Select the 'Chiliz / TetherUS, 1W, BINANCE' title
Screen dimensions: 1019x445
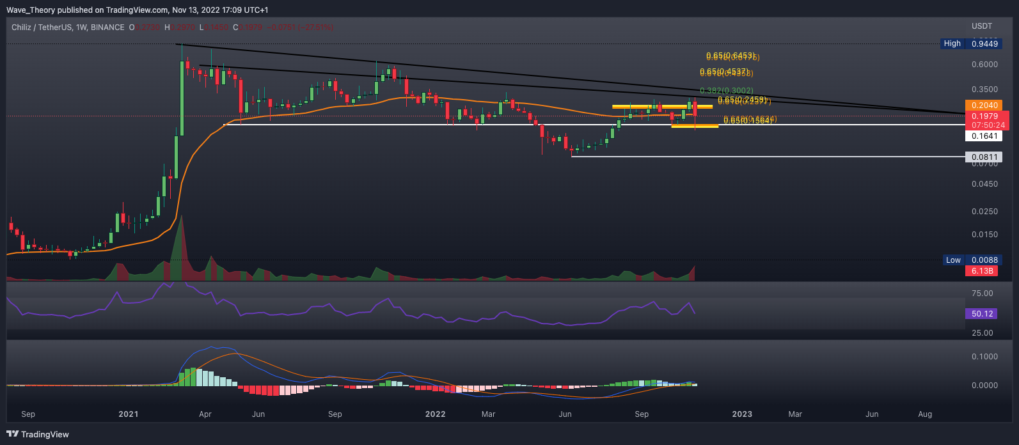pyautogui.click(x=67, y=27)
